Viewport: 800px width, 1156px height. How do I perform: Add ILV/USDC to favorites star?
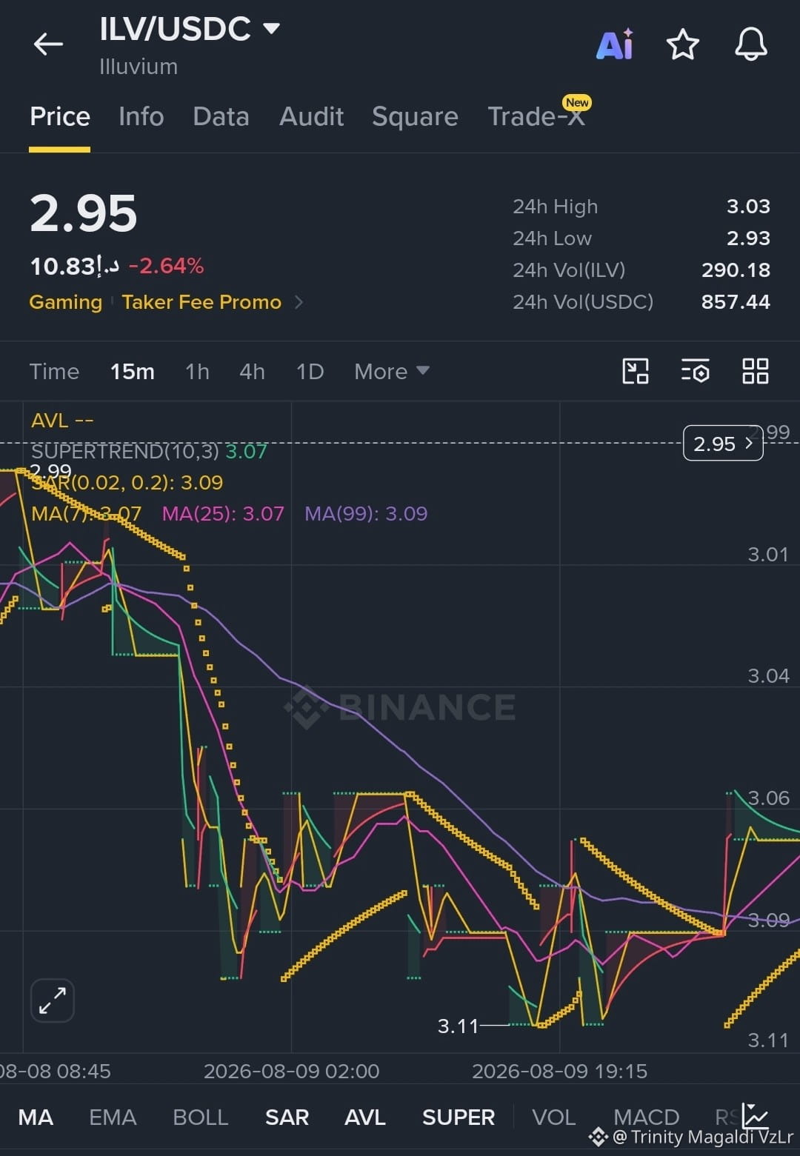coord(682,44)
